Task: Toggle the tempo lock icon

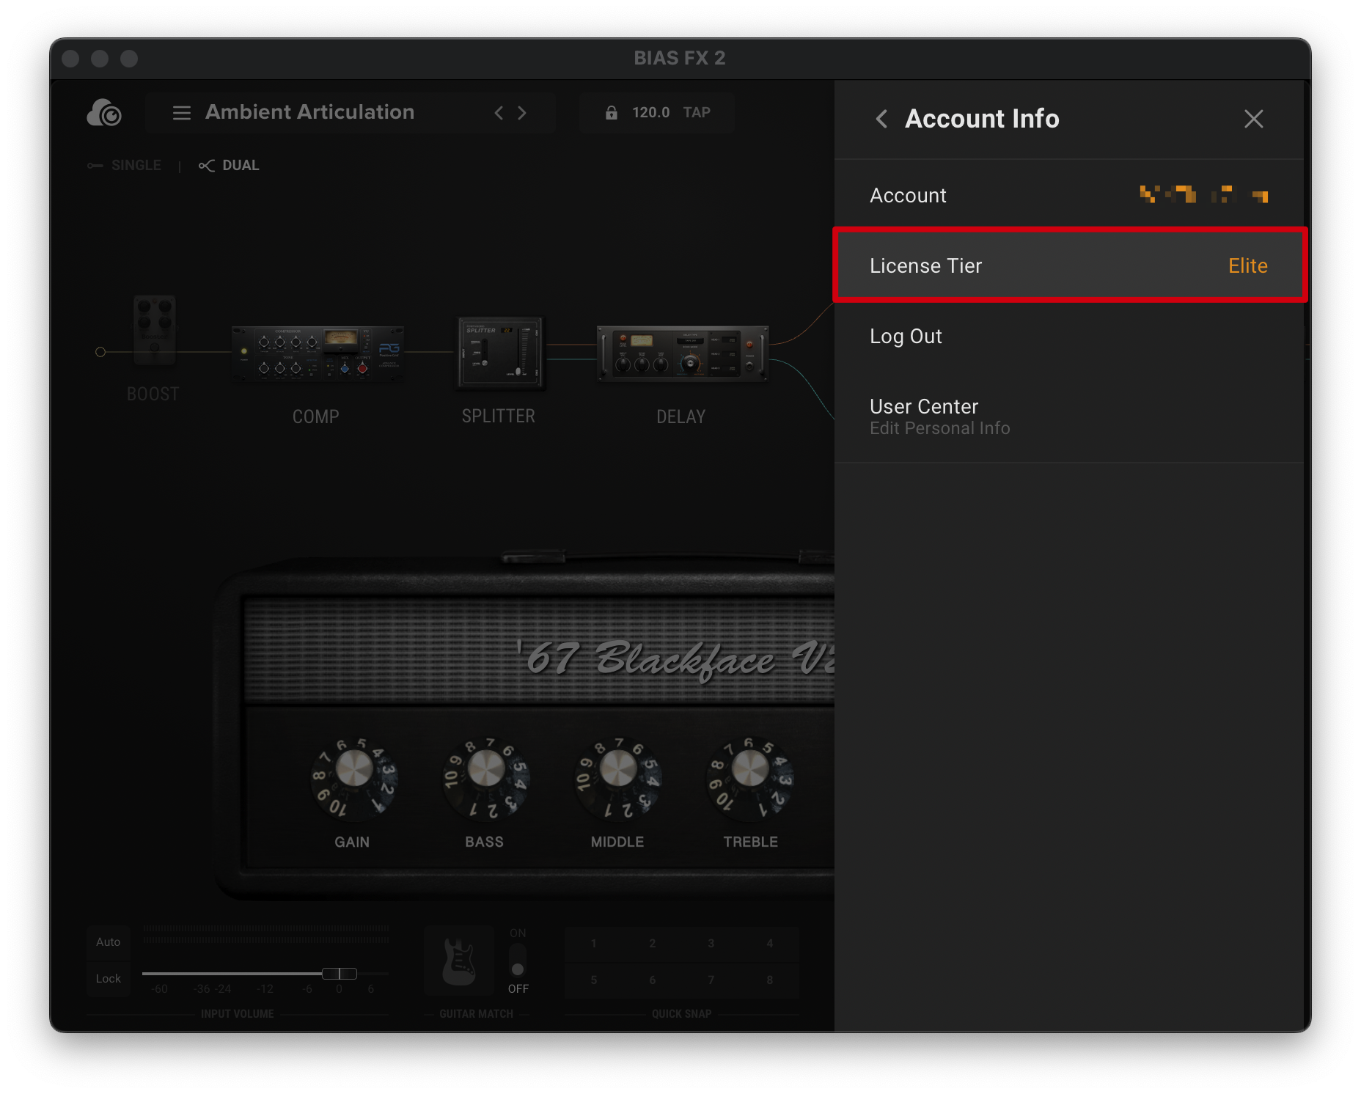Action: pos(611,113)
